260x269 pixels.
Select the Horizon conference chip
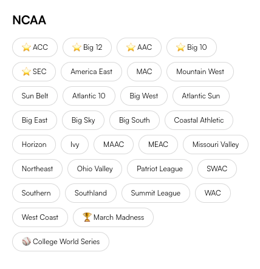point(34,145)
